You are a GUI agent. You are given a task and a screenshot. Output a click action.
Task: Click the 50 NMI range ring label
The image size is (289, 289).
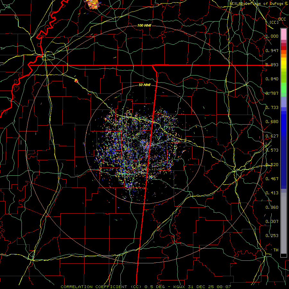[x=144, y=85]
